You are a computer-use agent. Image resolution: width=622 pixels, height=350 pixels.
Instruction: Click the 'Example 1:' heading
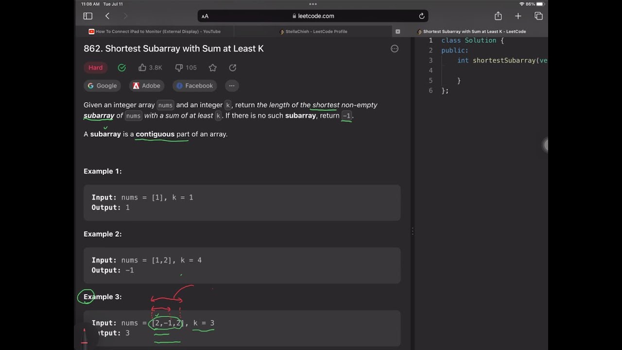(x=103, y=171)
